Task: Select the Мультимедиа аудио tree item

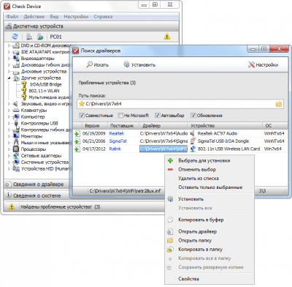Action: [50, 97]
